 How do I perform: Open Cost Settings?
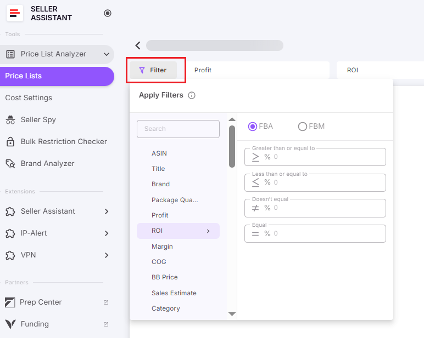(x=29, y=98)
